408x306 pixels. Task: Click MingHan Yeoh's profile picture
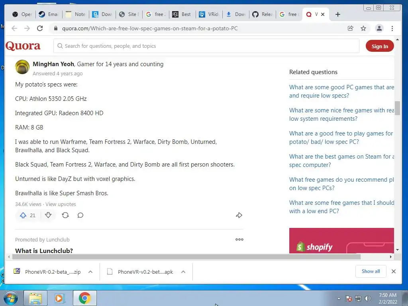pos(22,67)
